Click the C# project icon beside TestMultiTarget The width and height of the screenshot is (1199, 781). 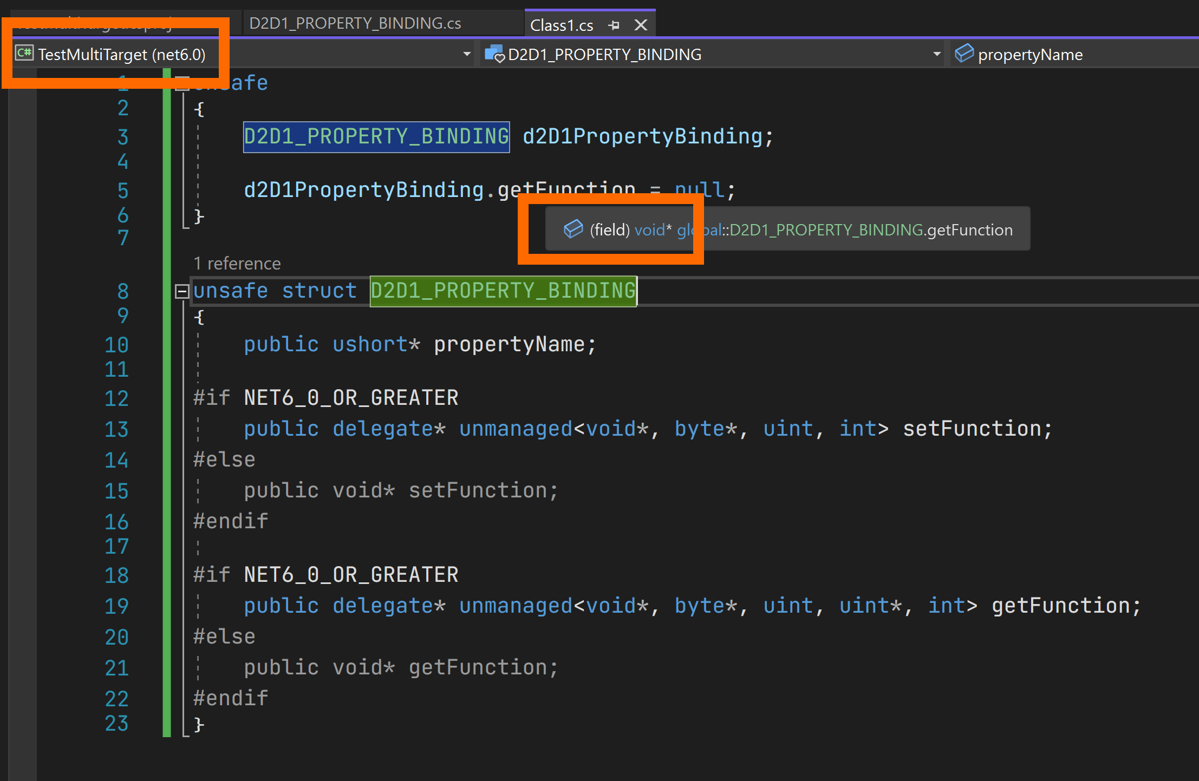tap(24, 53)
